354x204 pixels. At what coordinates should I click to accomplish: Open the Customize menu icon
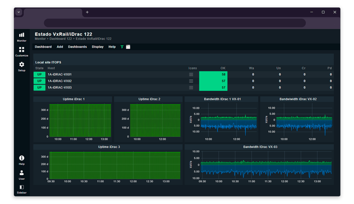tap(22, 51)
